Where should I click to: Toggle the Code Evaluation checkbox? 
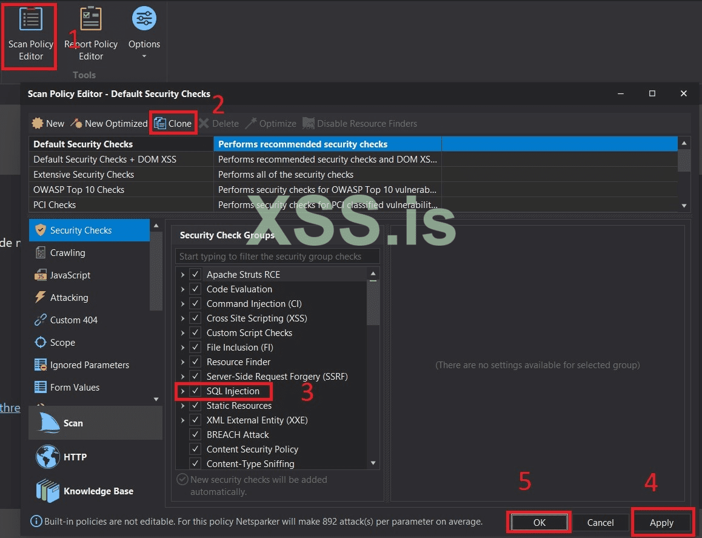click(195, 289)
